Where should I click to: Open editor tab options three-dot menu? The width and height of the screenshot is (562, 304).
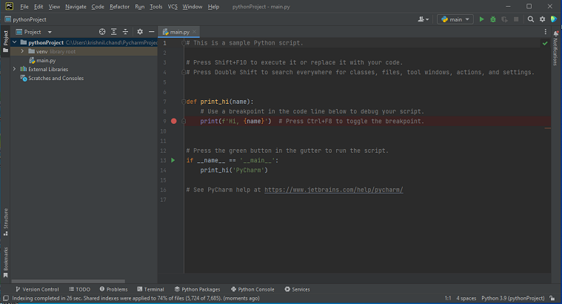click(x=546, y=32)
